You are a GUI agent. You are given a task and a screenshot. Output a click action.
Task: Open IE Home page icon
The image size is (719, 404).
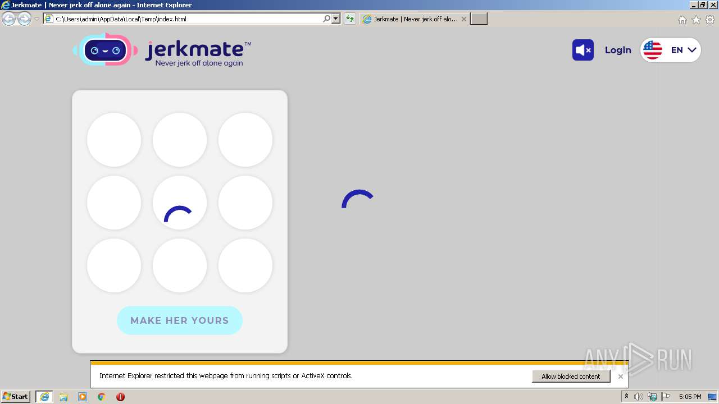(682, 20)
